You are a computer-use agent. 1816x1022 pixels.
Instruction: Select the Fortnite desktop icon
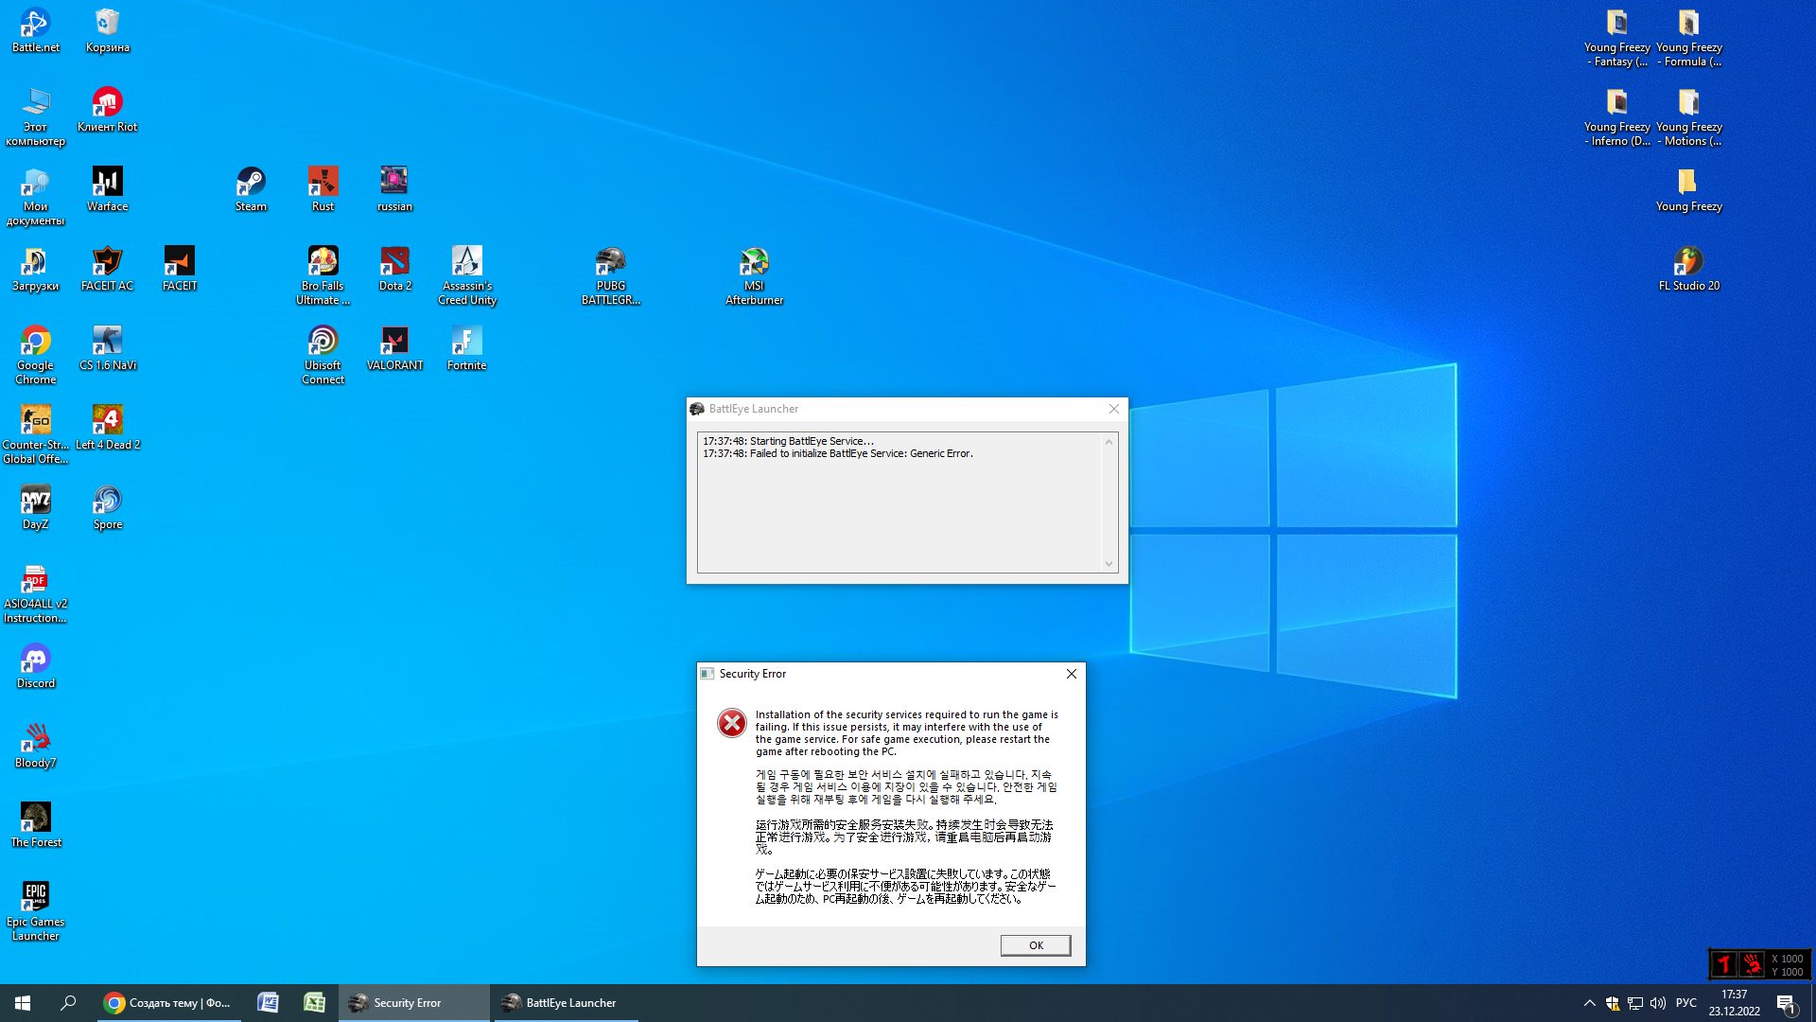(x=467, y=348)
